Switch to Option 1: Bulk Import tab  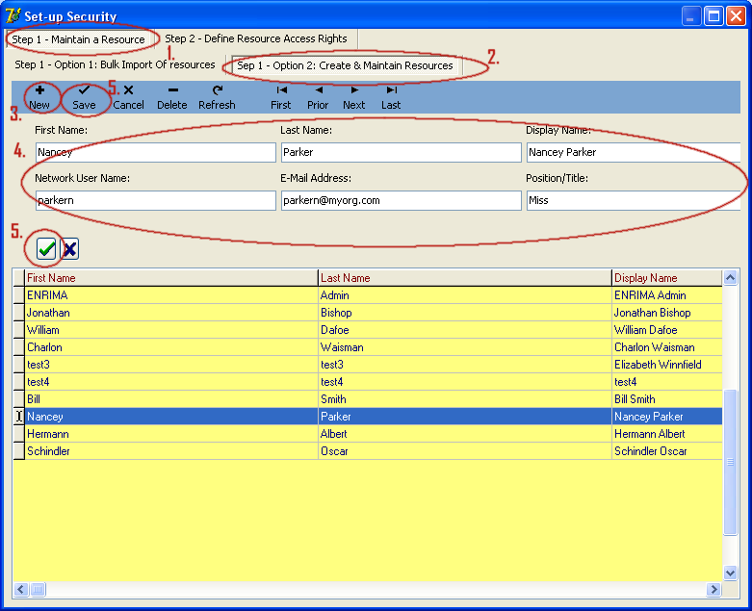point(115,65)
